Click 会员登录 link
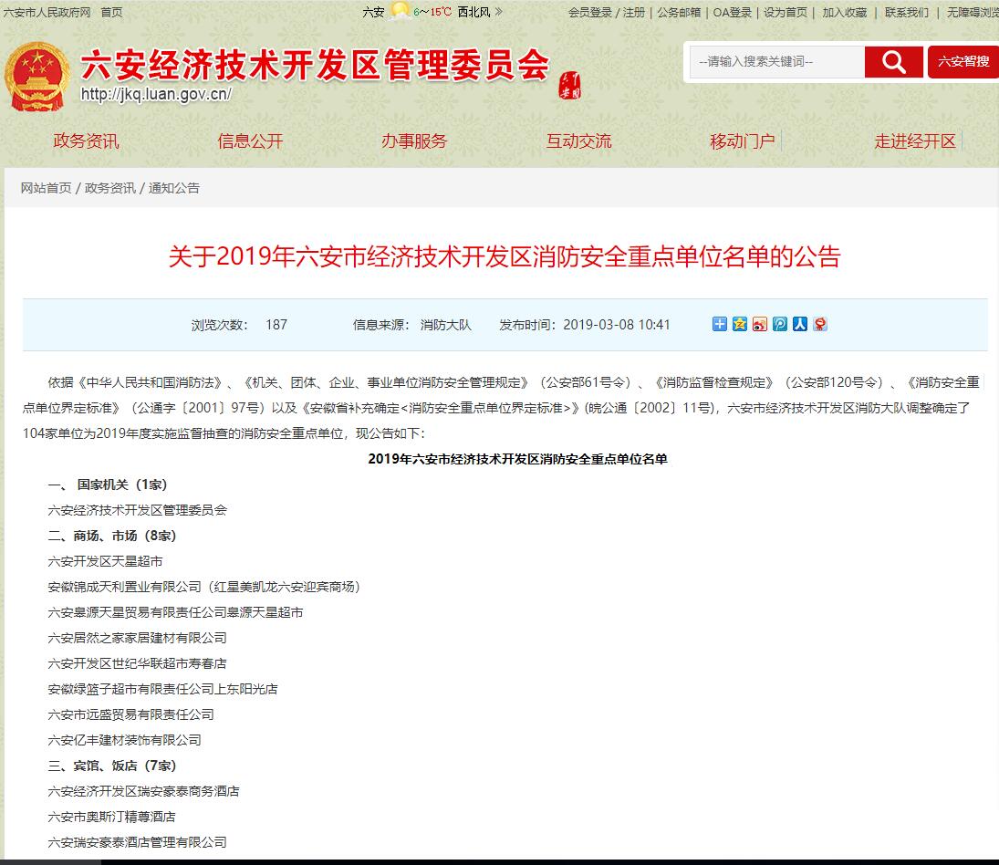 tap(589, 12)
